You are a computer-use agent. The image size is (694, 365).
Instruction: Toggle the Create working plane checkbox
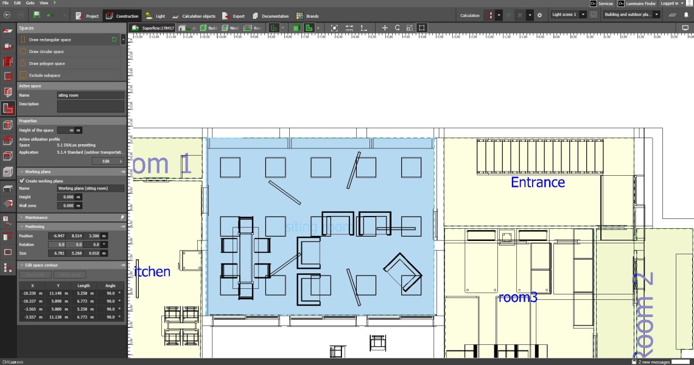pyautogui.click(x=23, y=181)
